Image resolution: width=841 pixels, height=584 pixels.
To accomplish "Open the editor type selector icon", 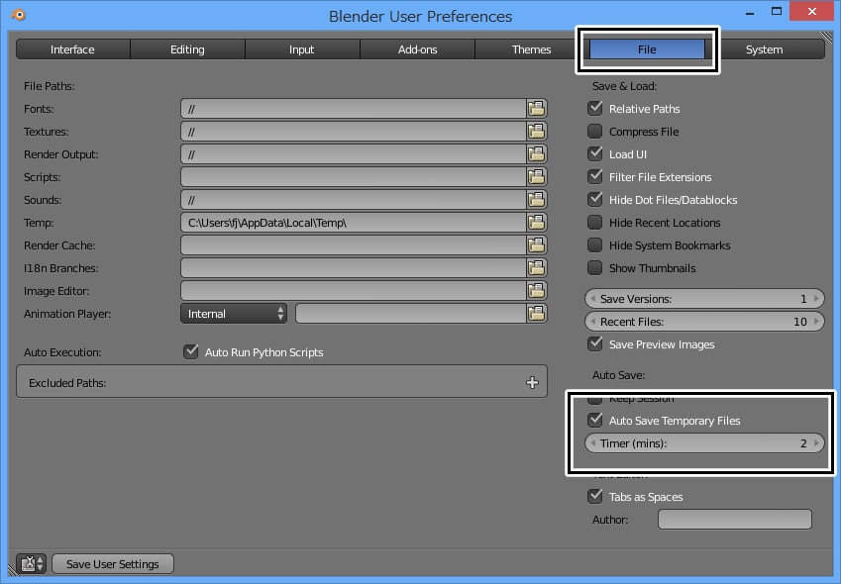I will point(31,563).
